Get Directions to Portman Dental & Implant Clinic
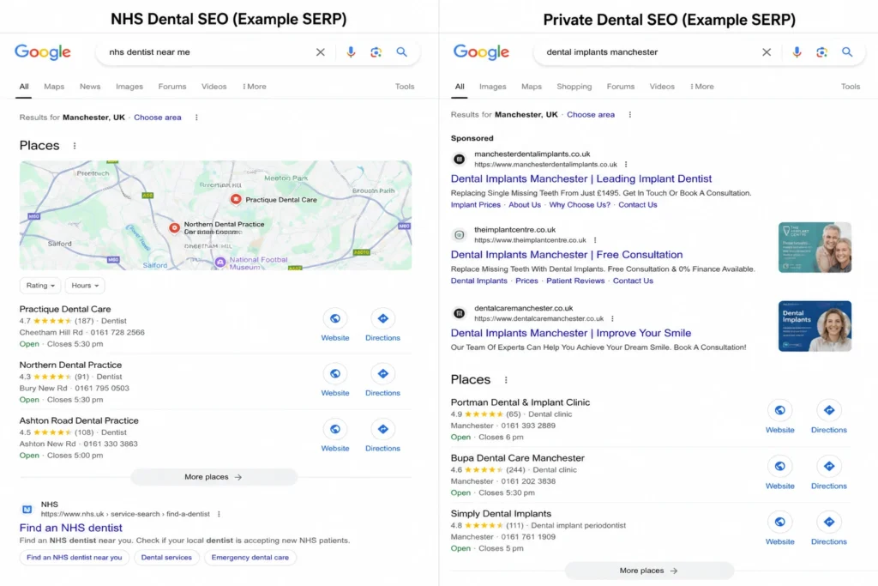The width and height of the screenshot is (878, 586). [829, 417]
